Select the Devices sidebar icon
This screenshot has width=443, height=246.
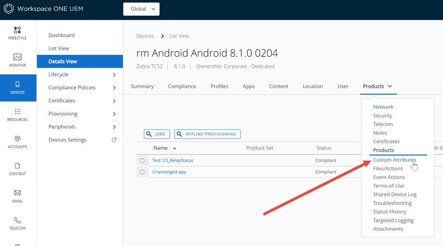point(17,84)
